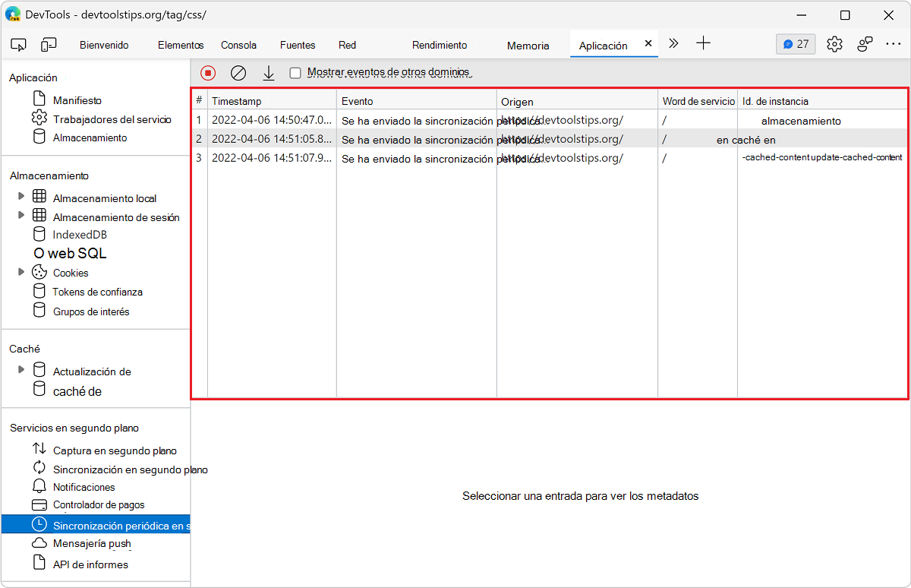911x588 pixels.
Task: Toggle device emulation icon
Action: pos(49,45)
